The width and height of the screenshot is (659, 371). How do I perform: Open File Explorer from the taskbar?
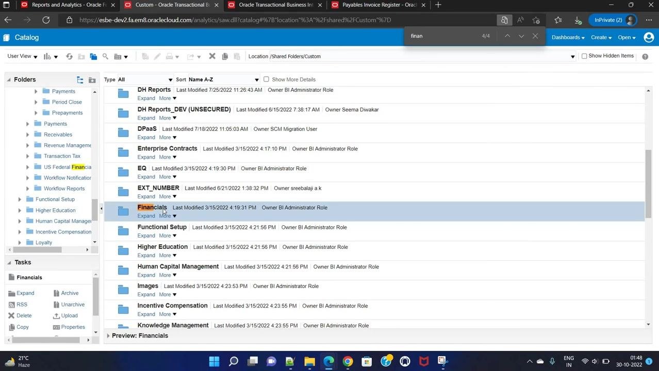click(x=309, y=361)
